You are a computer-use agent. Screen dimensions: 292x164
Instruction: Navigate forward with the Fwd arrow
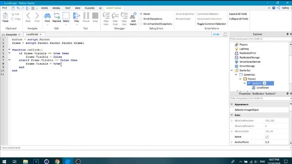[x=37, y=16]
